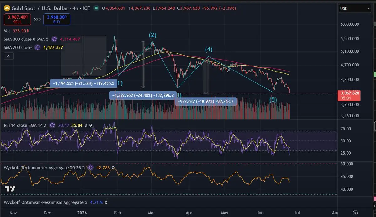Open chart settings gear icon
Image resolution: width=376 pixels, height=217 pixels.
355,212
